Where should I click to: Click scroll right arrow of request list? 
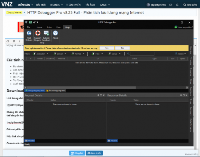tap(187, 88)
